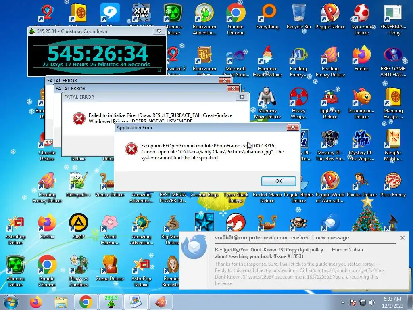Switch to the Christmas countdown taskbar button
Viewport: 413px width, 310px height.
tap(111, 302)
